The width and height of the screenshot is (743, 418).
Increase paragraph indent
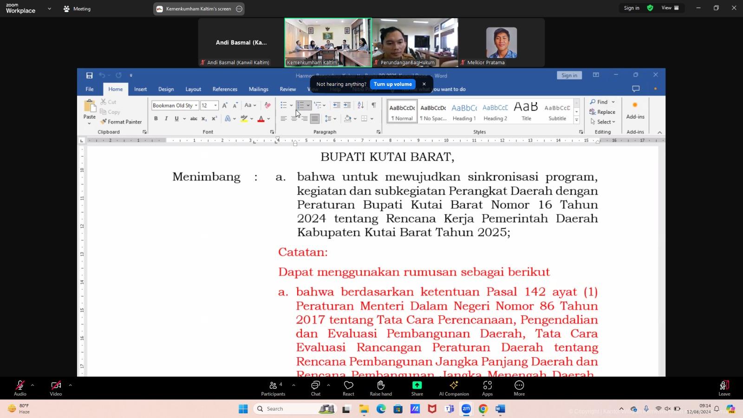347,105
